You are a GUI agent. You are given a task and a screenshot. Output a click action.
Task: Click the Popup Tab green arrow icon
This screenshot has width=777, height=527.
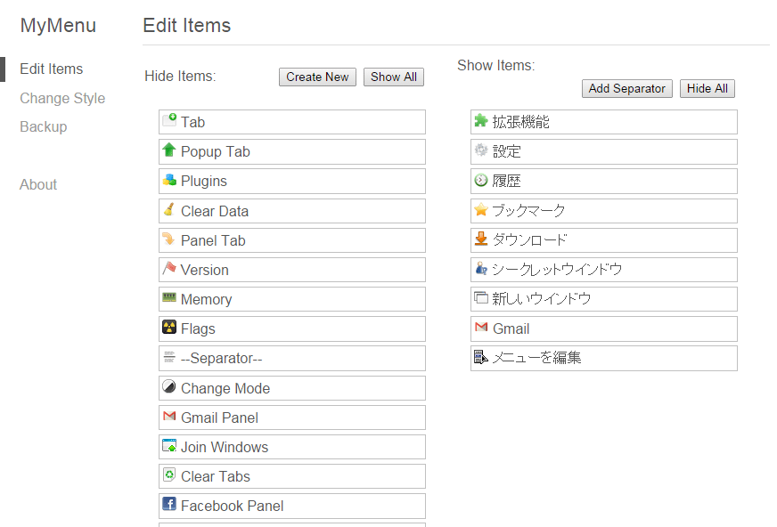point(169,150)
